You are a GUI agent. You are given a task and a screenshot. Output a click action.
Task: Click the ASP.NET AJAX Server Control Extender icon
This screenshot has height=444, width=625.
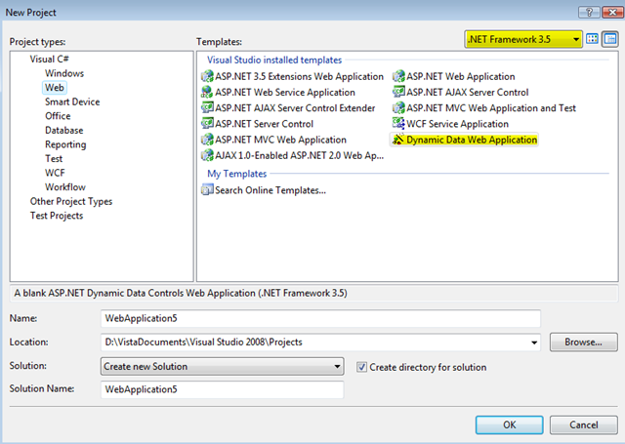point(207,108)
